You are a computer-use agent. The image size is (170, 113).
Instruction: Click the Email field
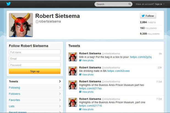[35, 58]
